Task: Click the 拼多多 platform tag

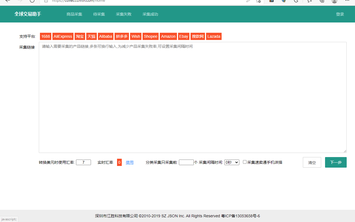Action: [122, 36]
